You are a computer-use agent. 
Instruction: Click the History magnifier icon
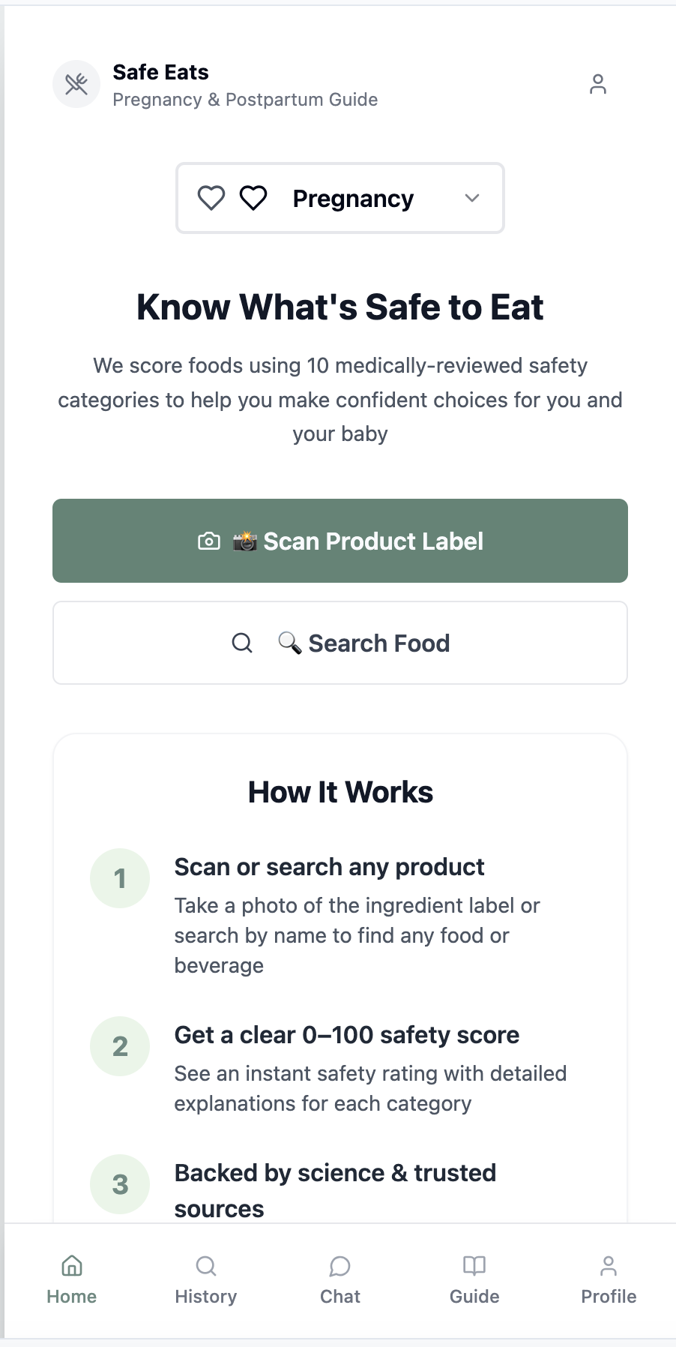click(x=206, y=1266)
